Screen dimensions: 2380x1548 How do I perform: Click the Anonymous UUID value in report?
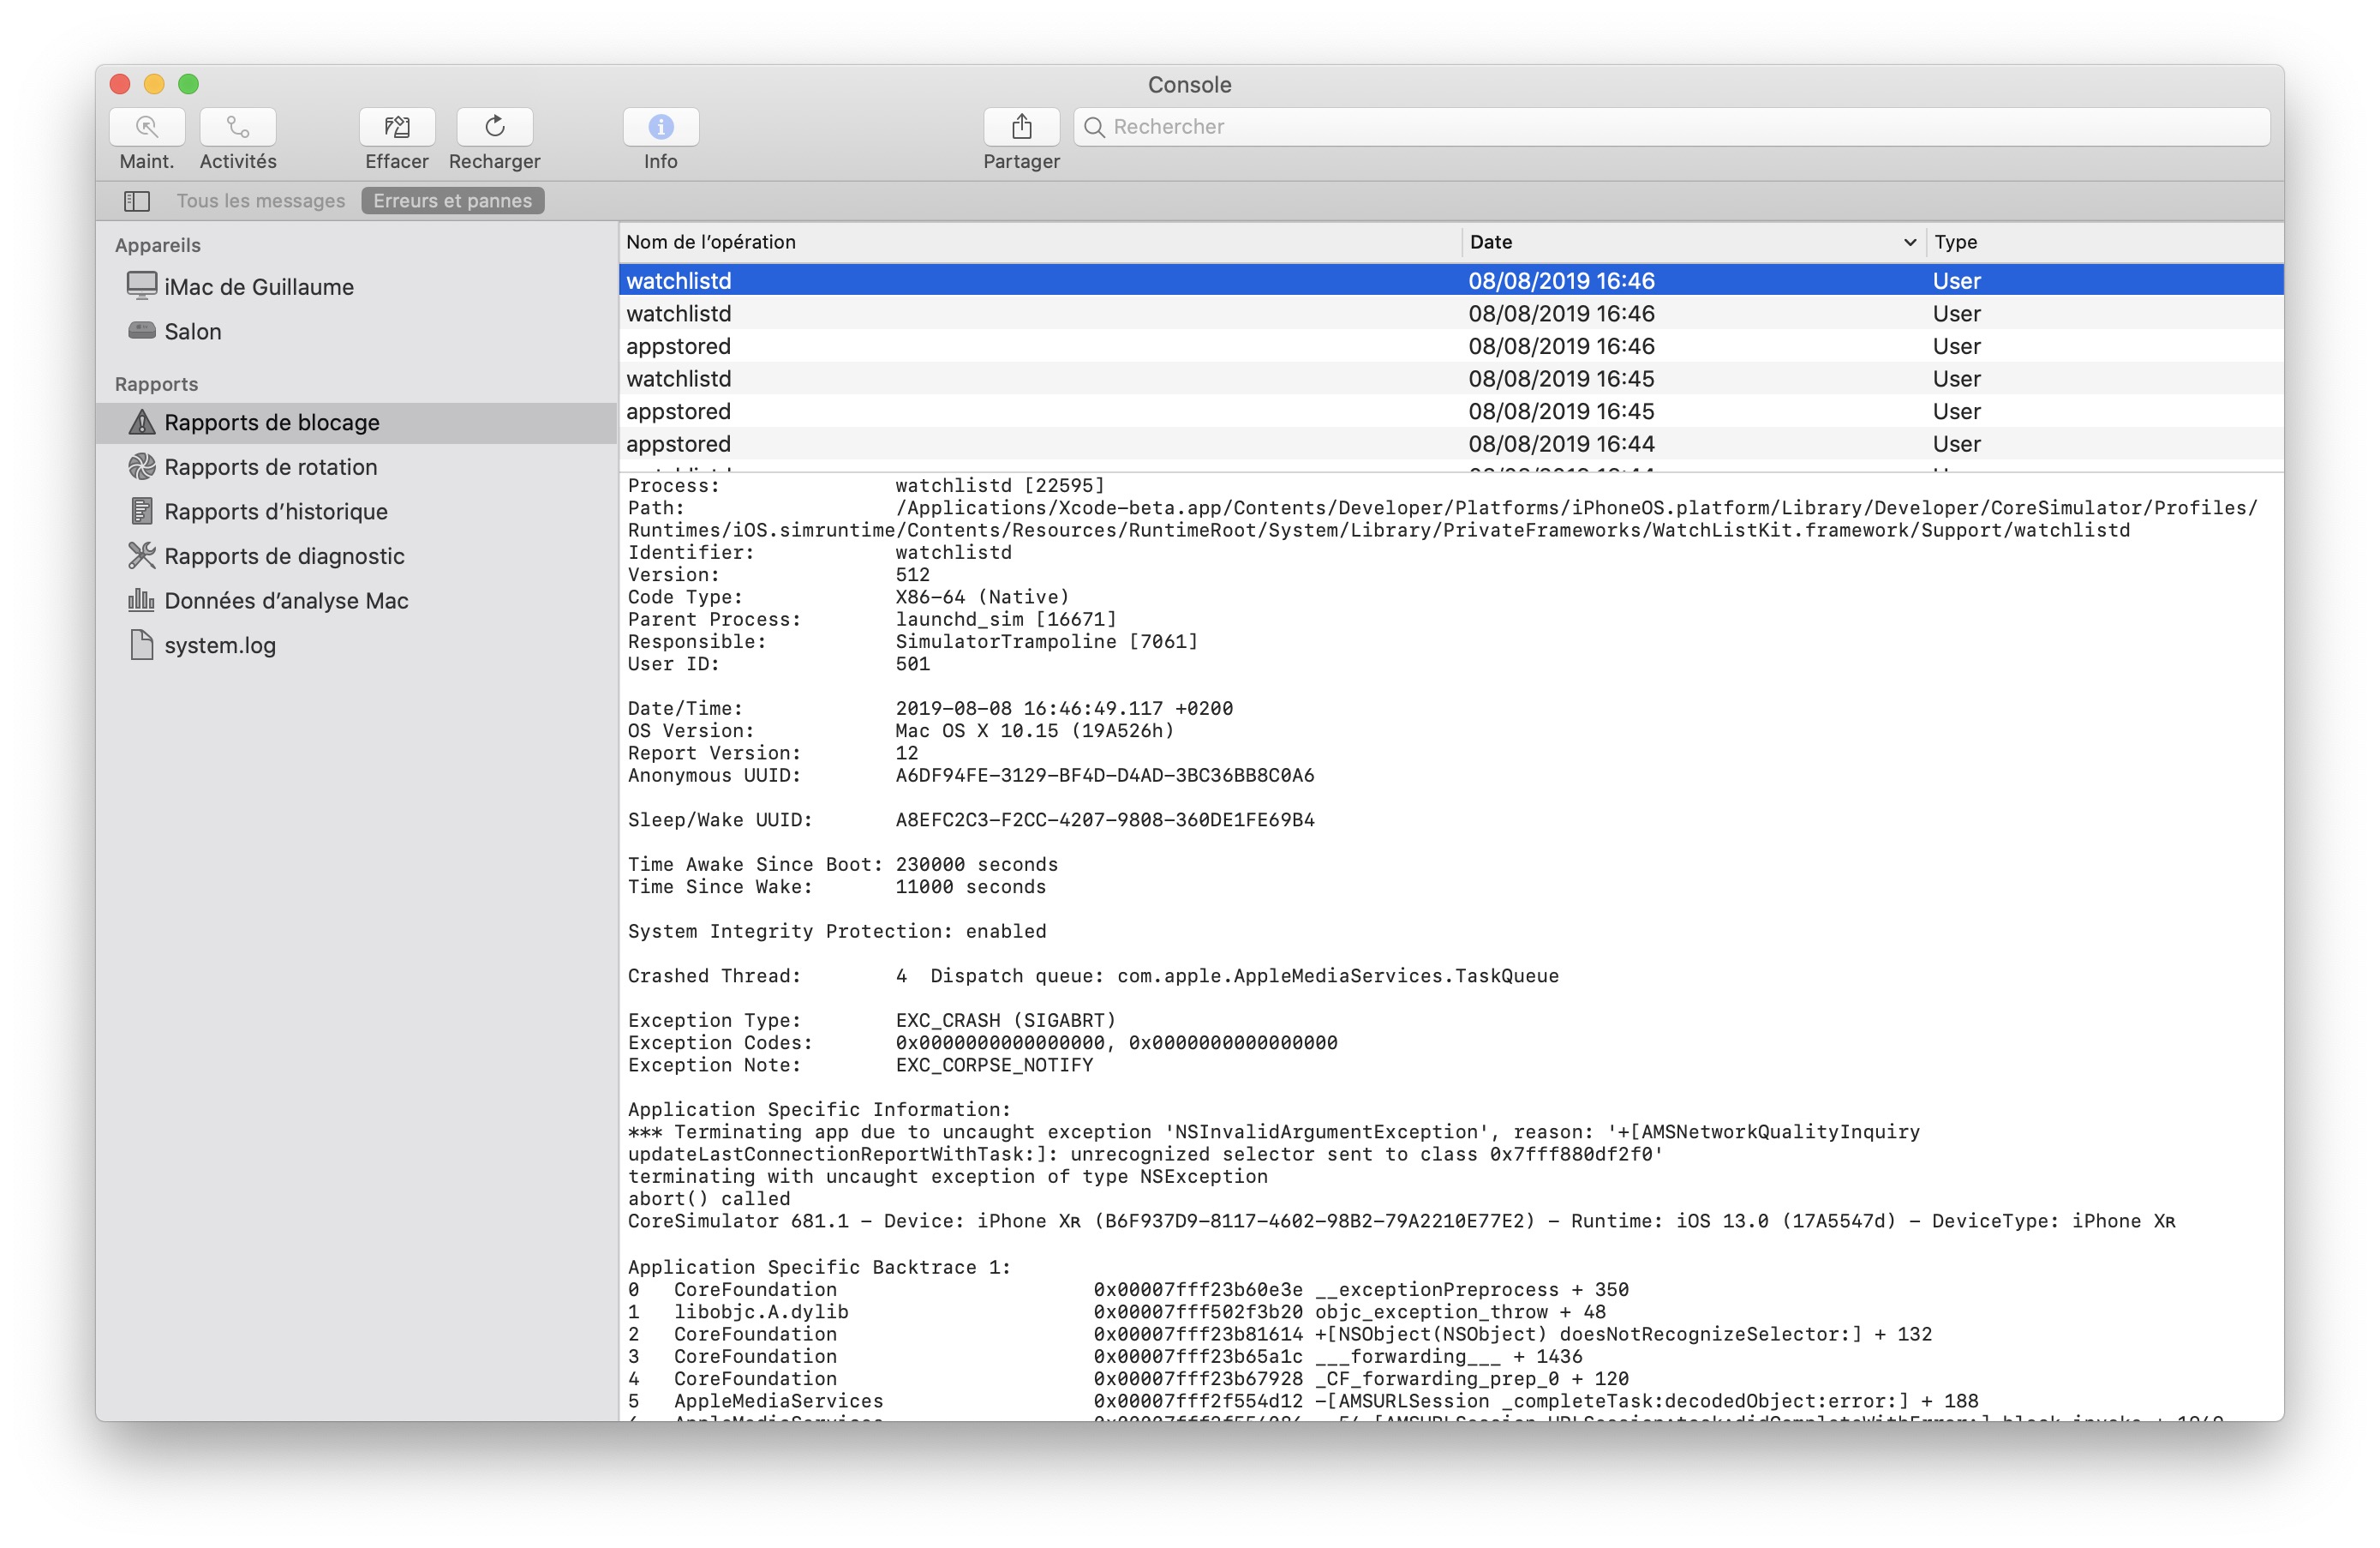coord(1104,776)
